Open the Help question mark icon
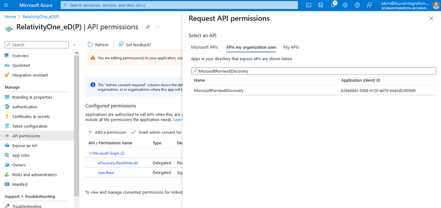 point(357,5)
